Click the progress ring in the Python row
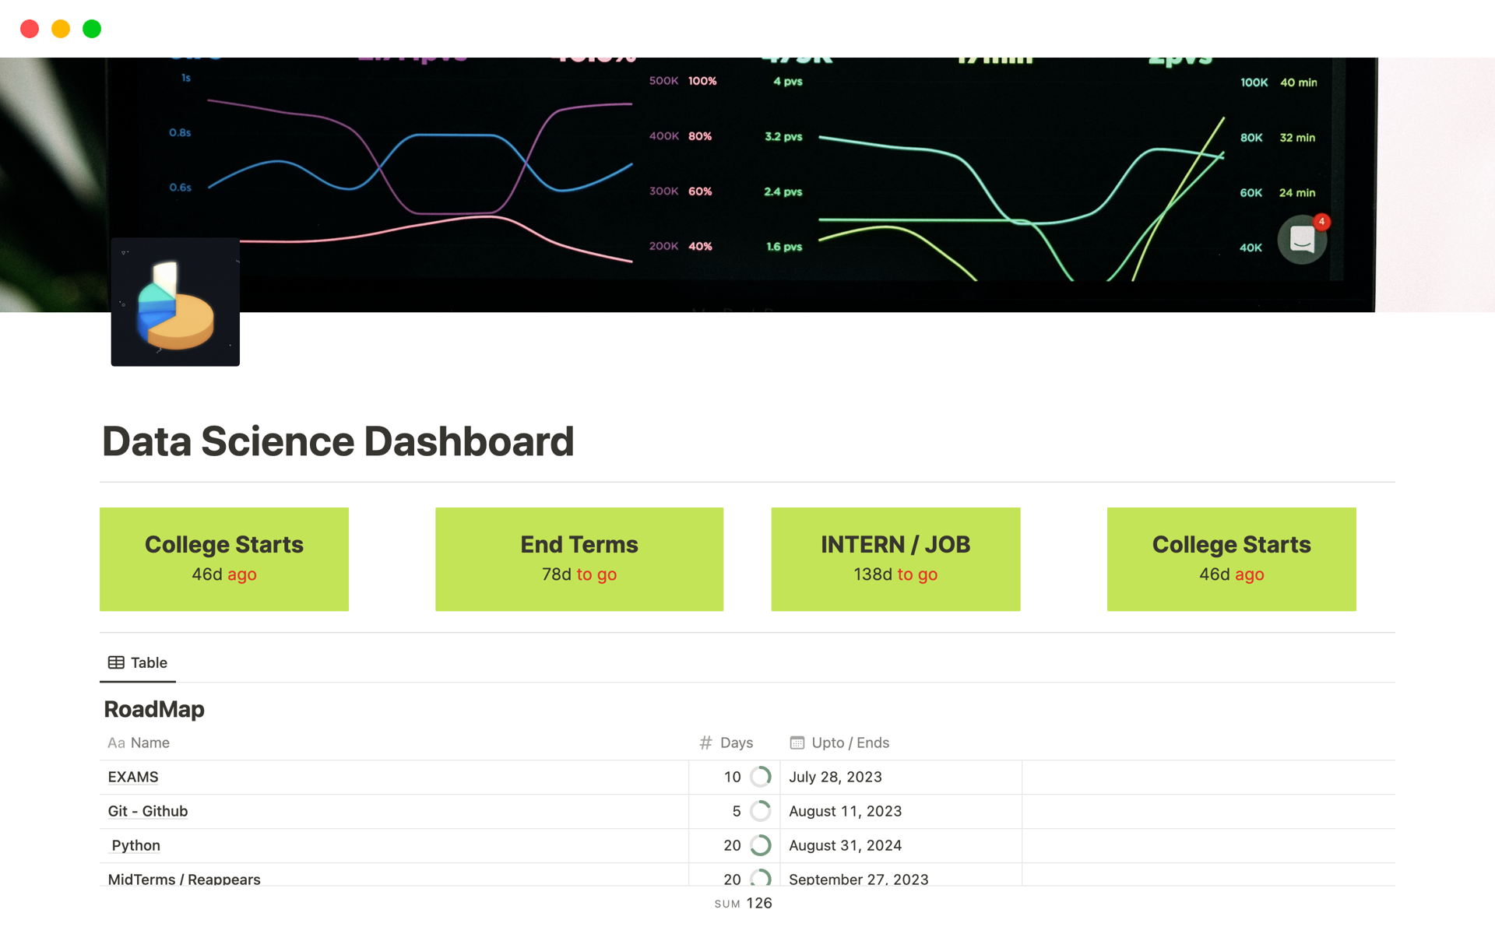 tap(760, 845)
